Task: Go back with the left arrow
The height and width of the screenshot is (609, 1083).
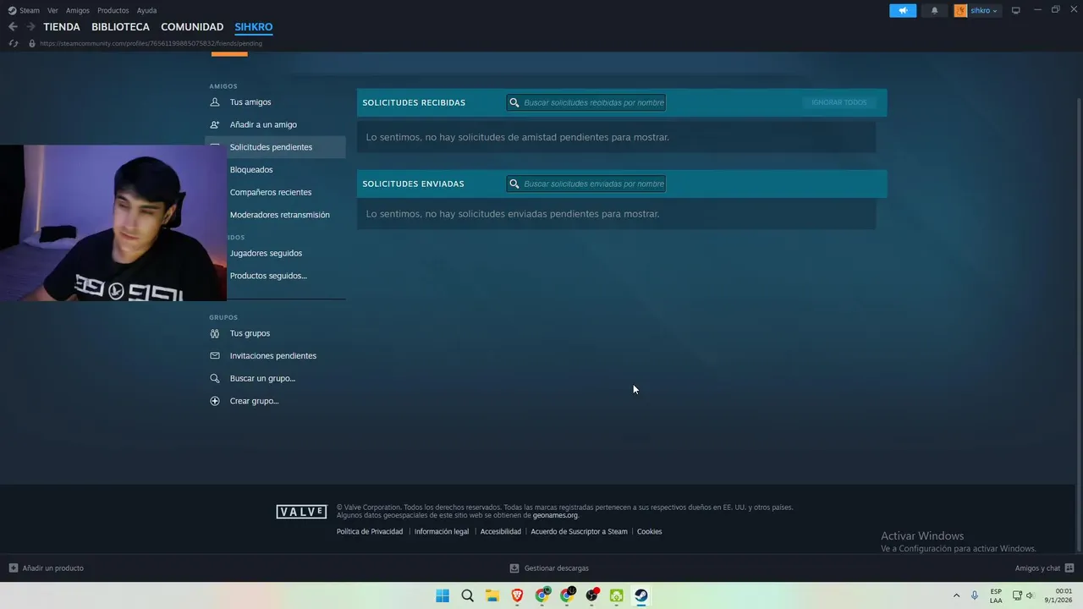Action: (x=13, y=27)
